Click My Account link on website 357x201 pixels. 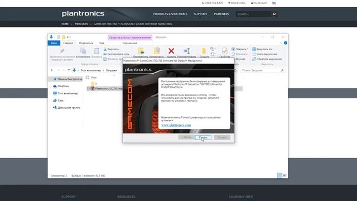point(259,3)
